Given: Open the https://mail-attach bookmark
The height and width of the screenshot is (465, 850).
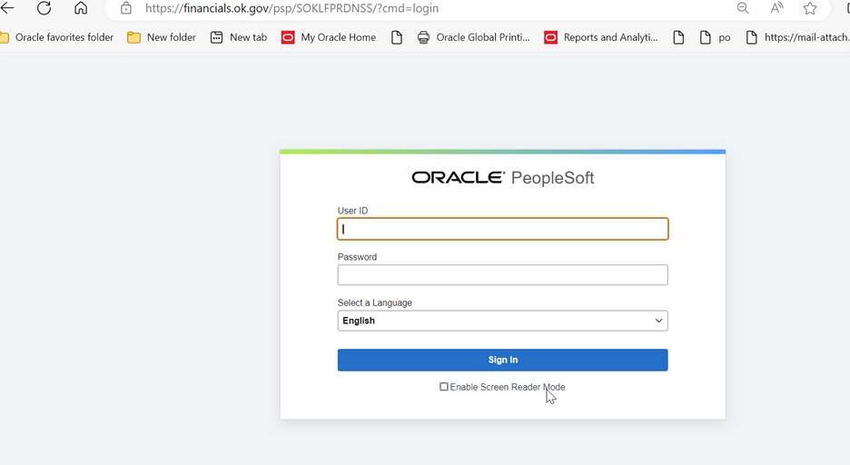Looking at the screenshot, I should click(797, 37).
